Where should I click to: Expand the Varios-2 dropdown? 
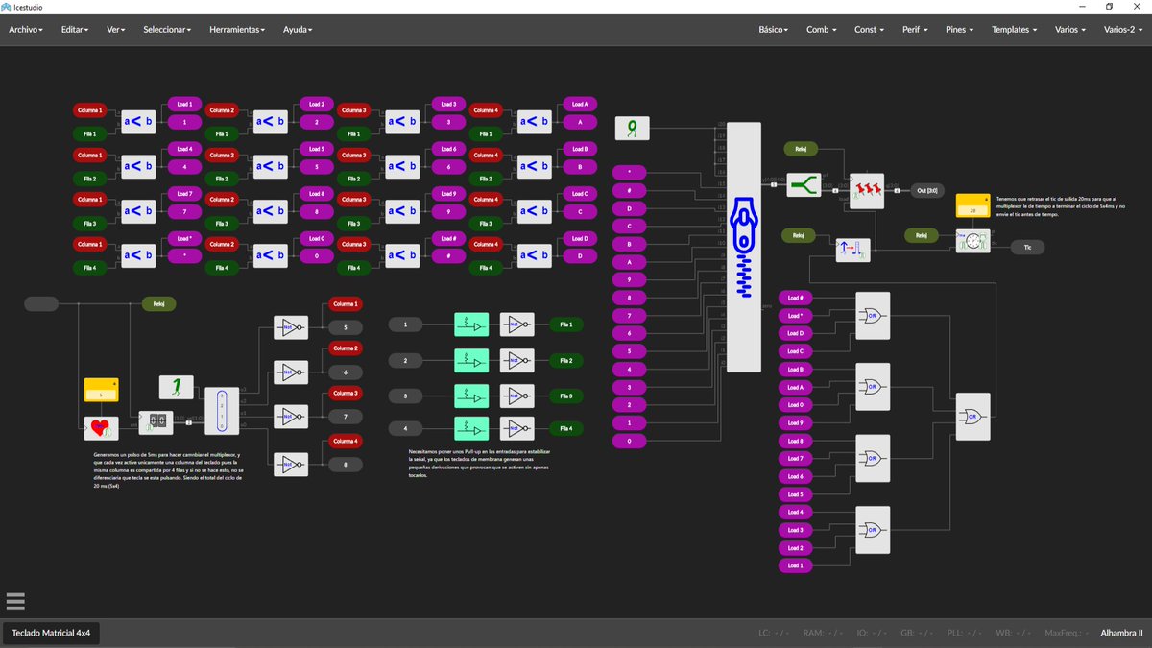pos(1123,30)
